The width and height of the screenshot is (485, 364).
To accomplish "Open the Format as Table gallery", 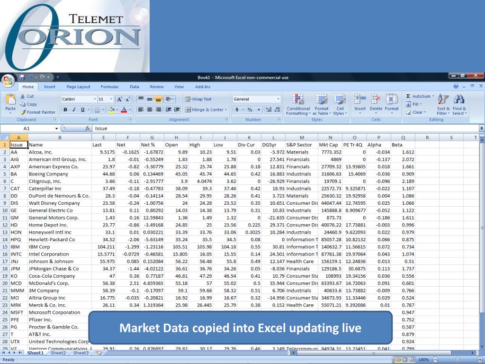I will point(322,105).
